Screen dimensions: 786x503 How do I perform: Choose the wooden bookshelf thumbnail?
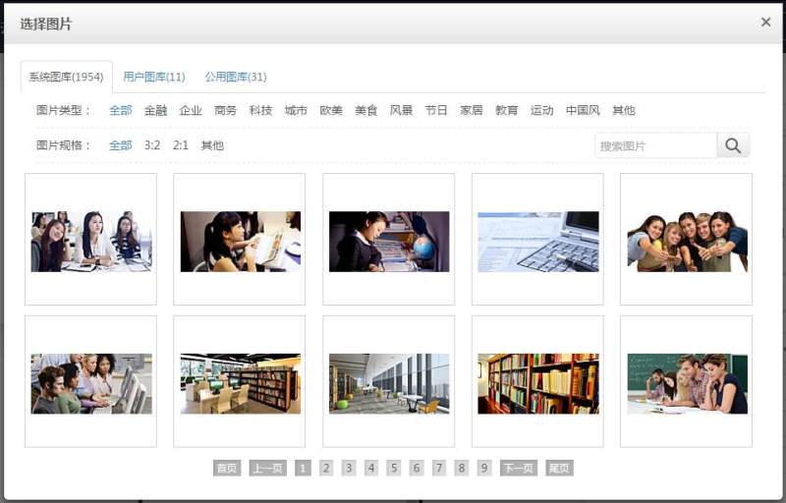tap(537, 382)
